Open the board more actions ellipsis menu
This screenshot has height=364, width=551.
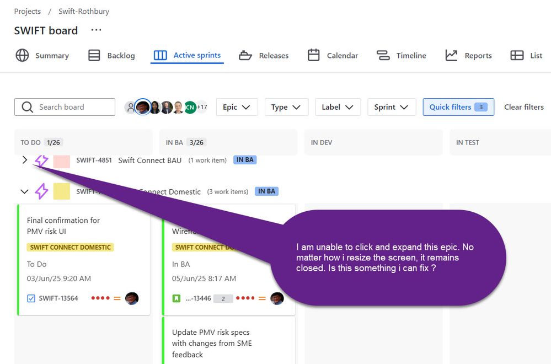pyautogui.click(x=96, y=30)
